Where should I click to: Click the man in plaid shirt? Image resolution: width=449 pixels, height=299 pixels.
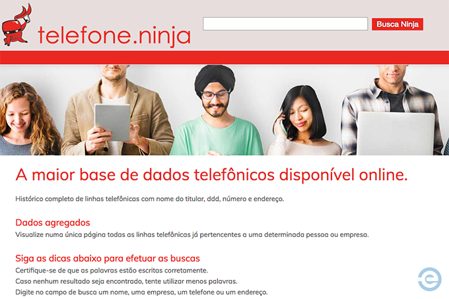tap(392, 110)
